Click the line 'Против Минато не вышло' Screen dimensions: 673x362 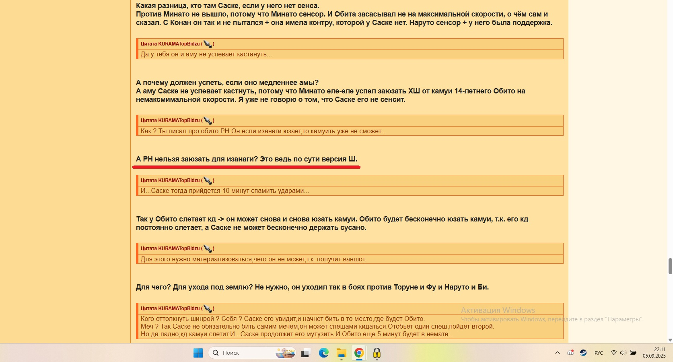[x=342, y=14]
